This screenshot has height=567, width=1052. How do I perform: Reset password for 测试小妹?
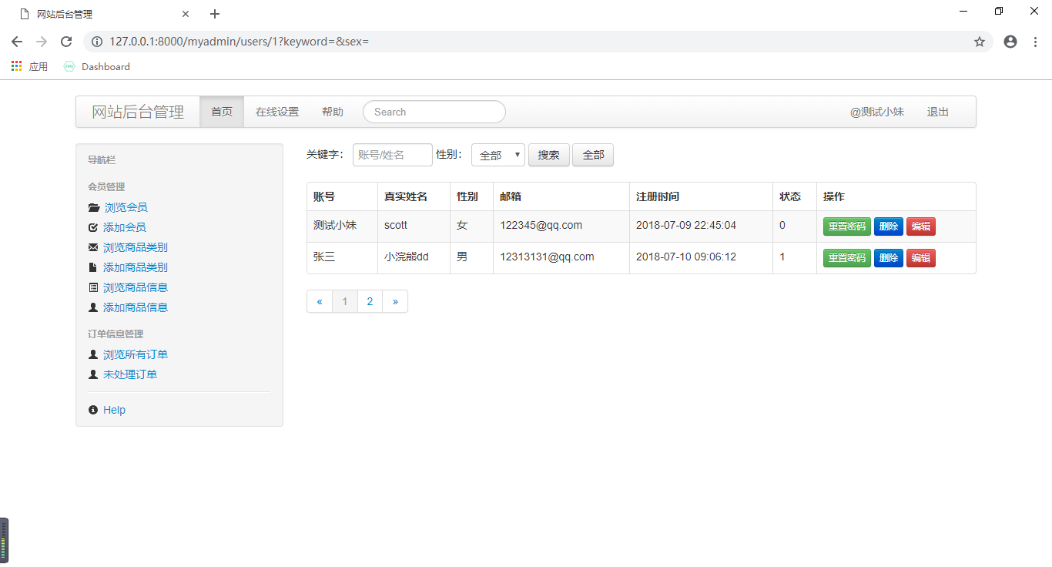[847, 226]
